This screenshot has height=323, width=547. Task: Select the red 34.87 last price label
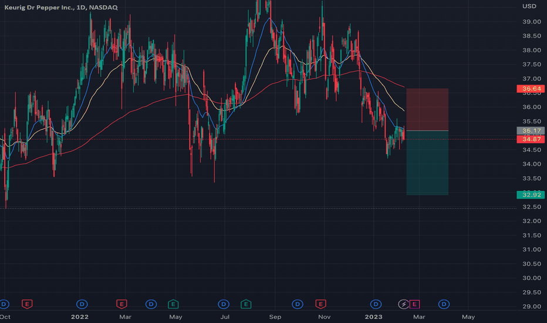[x=531, y=139]
